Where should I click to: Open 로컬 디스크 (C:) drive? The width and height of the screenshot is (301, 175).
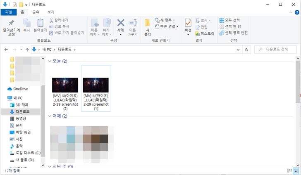click(x=25, y=153)
